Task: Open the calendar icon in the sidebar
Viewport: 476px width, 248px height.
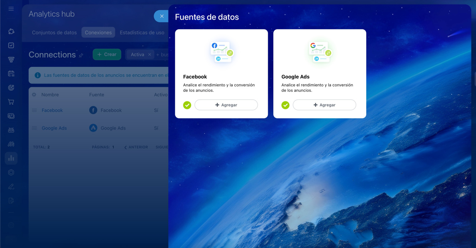Action: point(11,74)
